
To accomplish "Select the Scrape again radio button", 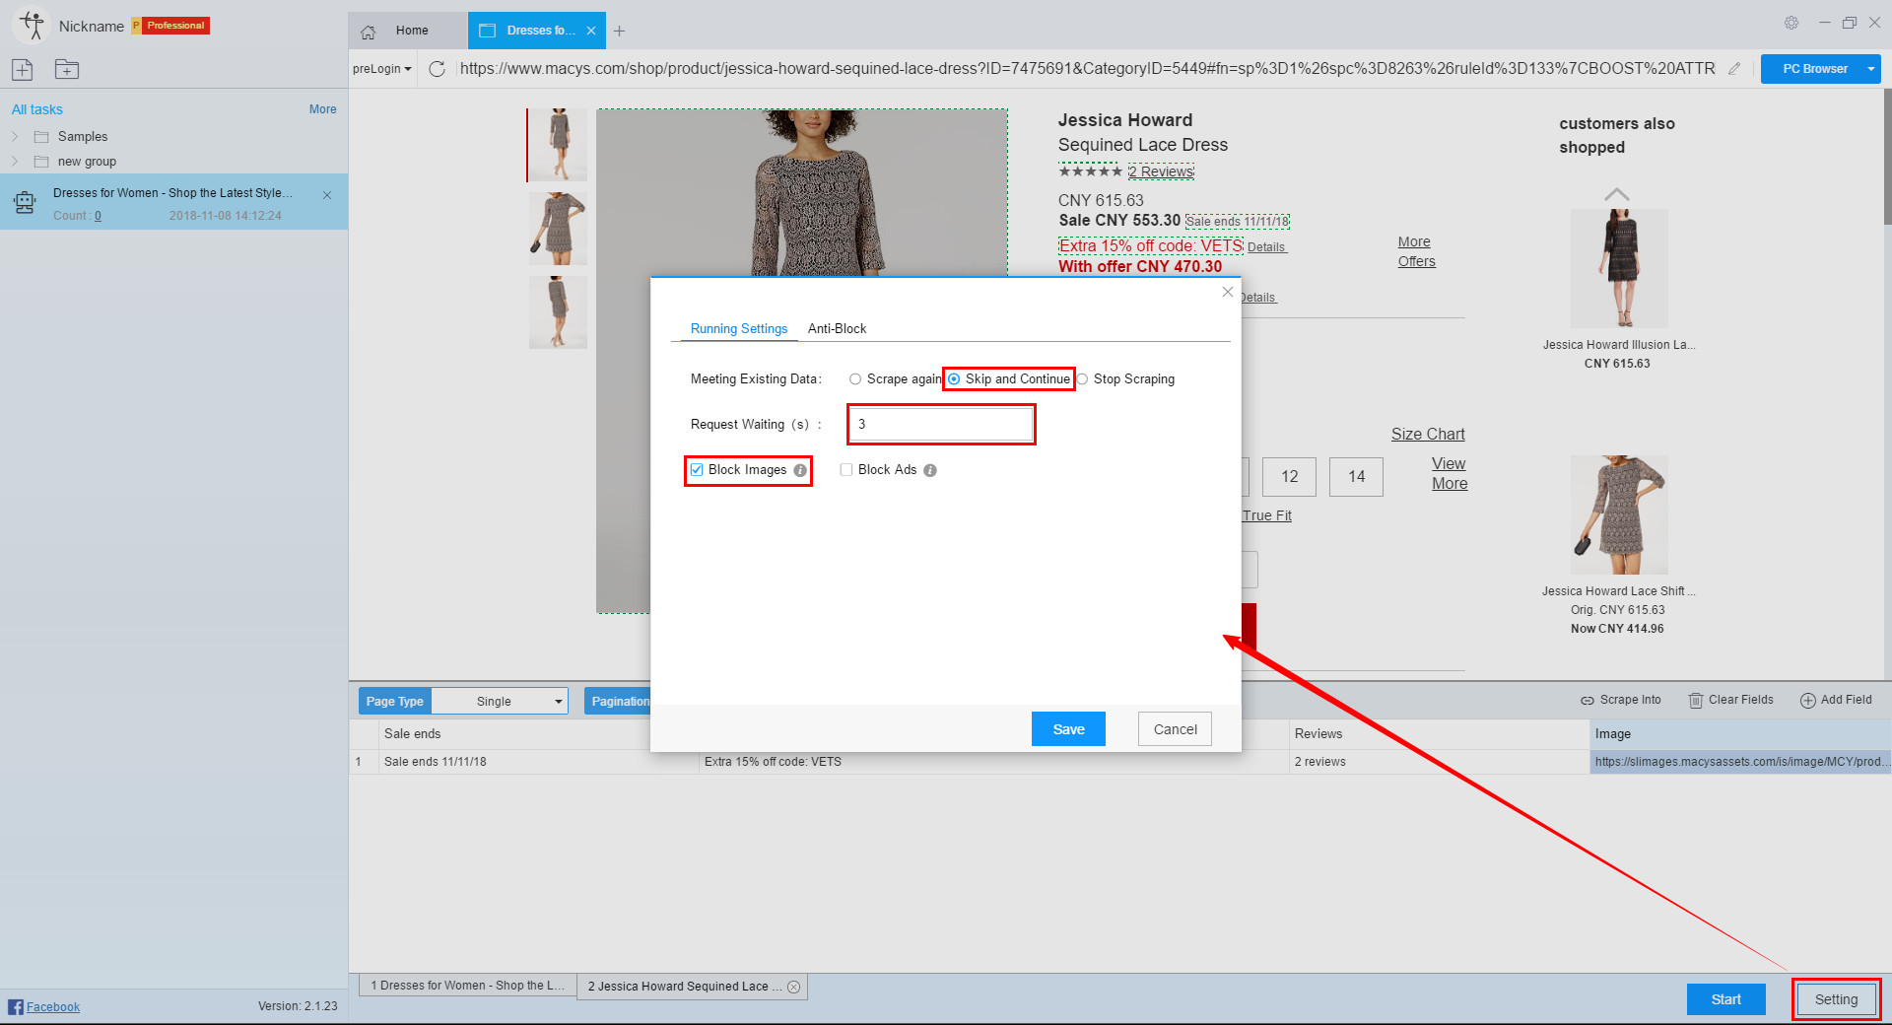I will click(x=855, y=379).
